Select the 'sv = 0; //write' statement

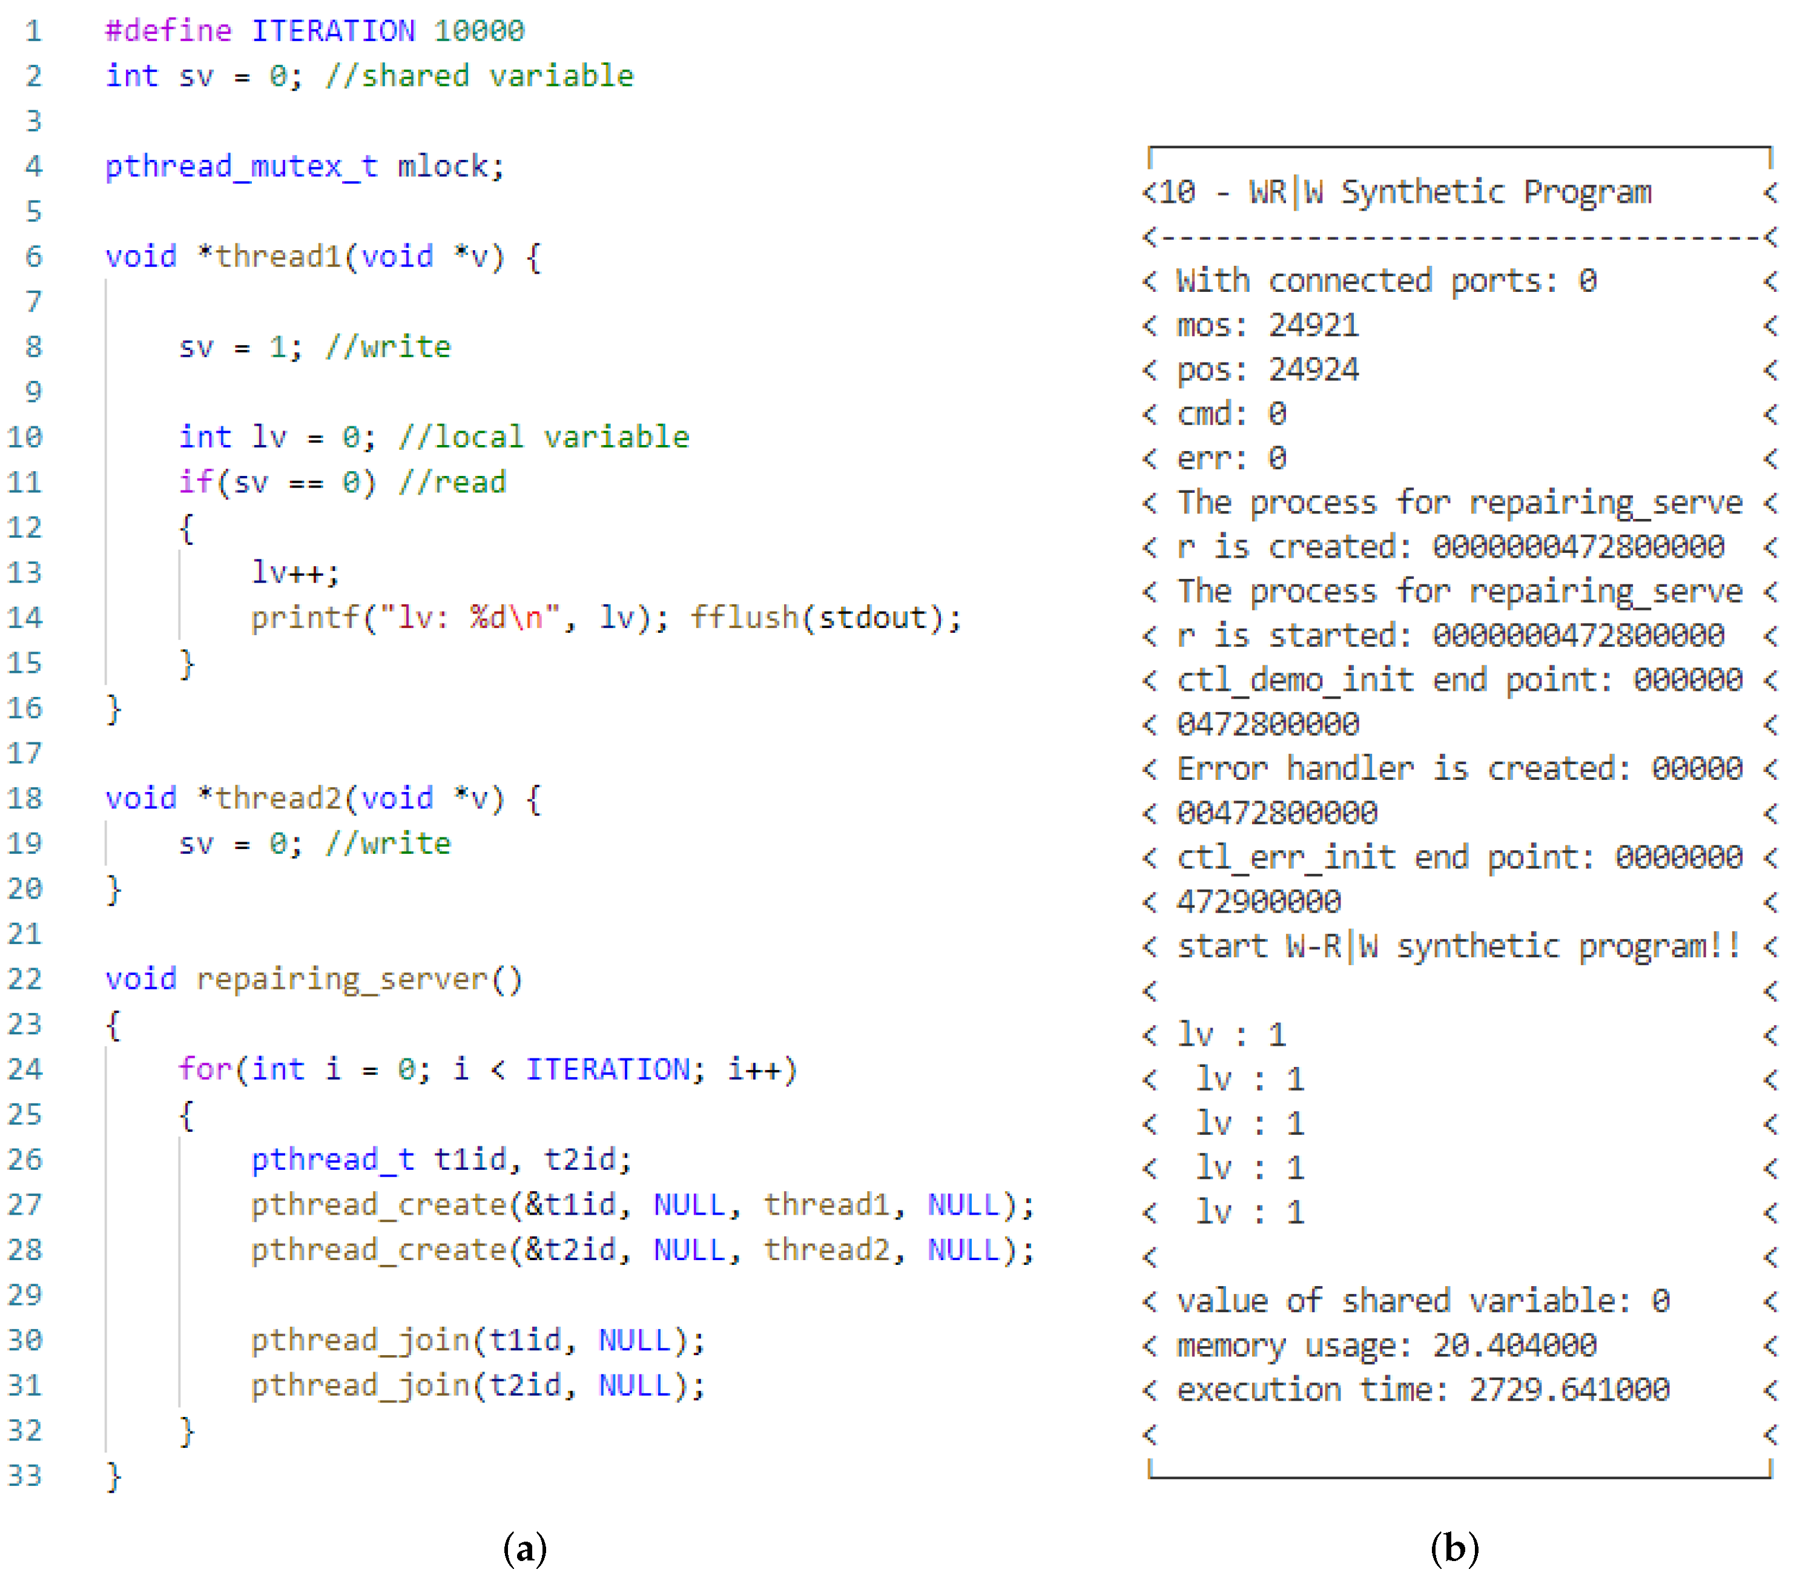tap(315, 844)
